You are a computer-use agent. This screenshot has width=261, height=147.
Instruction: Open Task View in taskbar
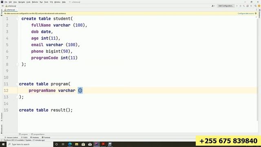click(63, 144)
